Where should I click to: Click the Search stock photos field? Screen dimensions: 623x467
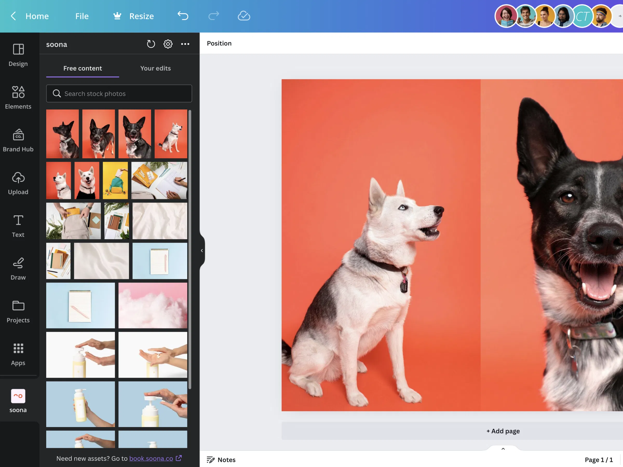point(119,93)
